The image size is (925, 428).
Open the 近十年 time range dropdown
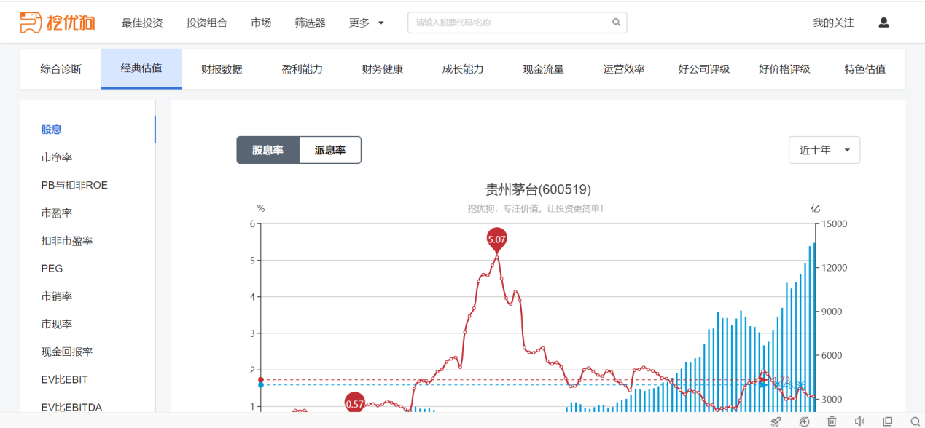[824, 150]
